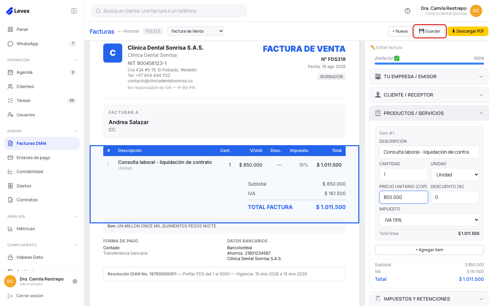Click the Levex logo
Viewport: 489px width, 306px height.
click(18, 11)
